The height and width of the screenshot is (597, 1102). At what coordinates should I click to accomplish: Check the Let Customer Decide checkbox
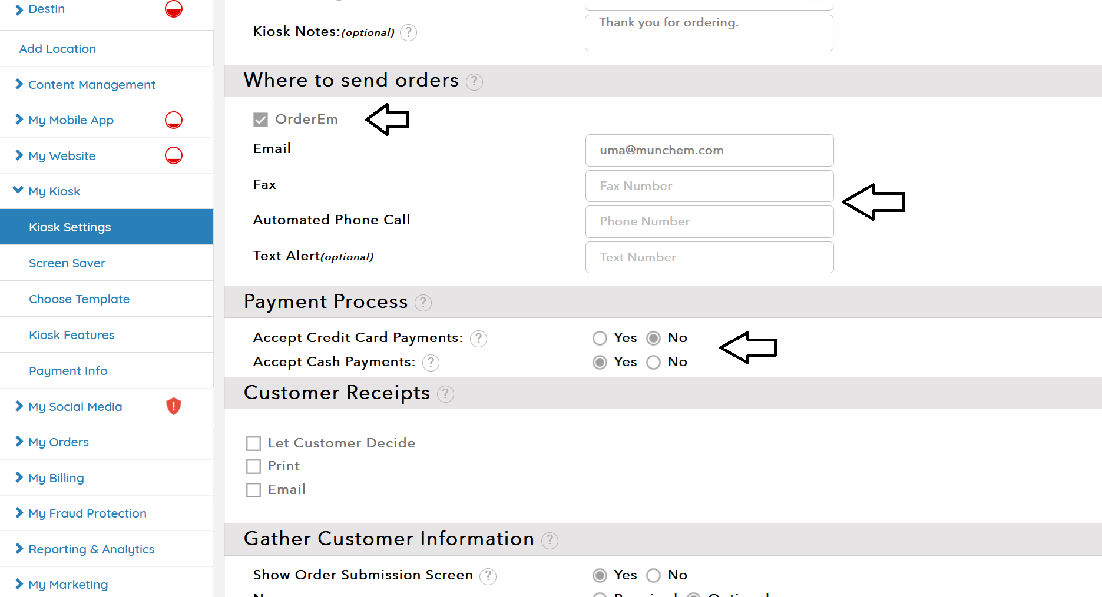[253, 443]
